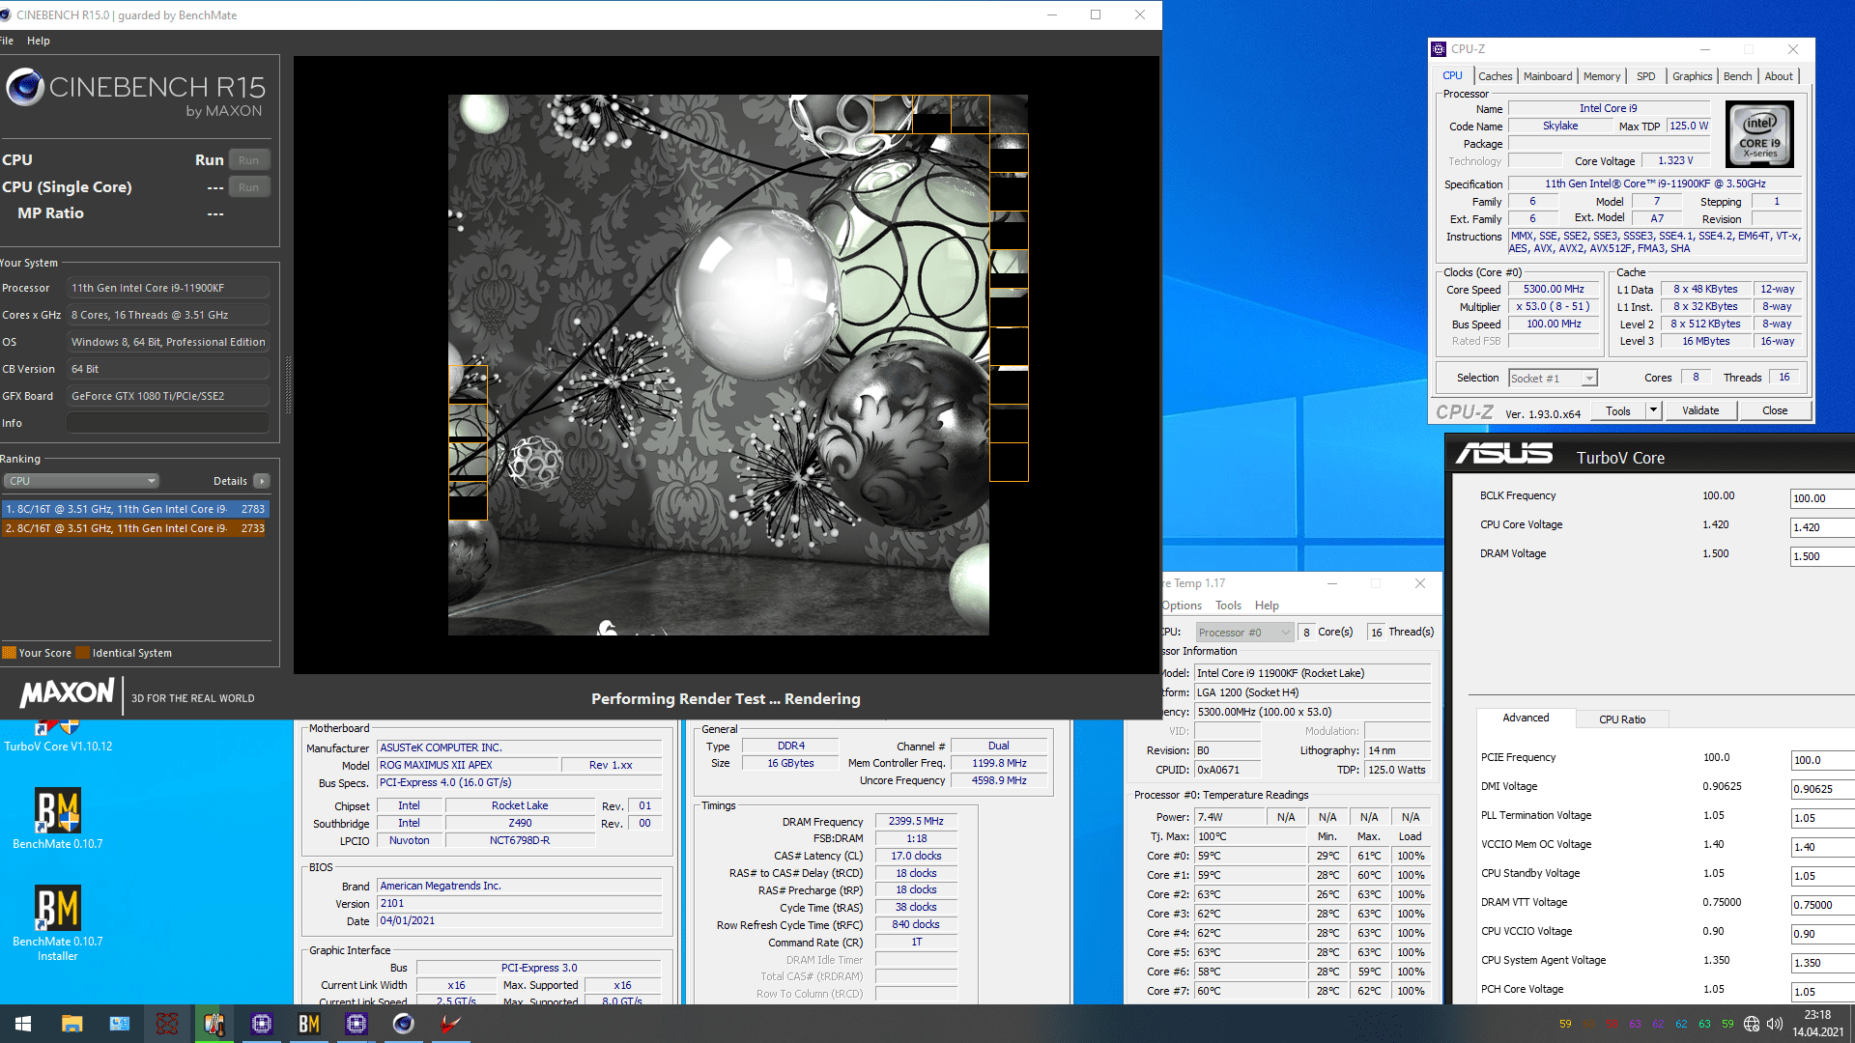The width and height of the screenshot is (1855, 1043).
Task: Click the Cinebench sphere taskbar icon
Action: point(404,1024)
